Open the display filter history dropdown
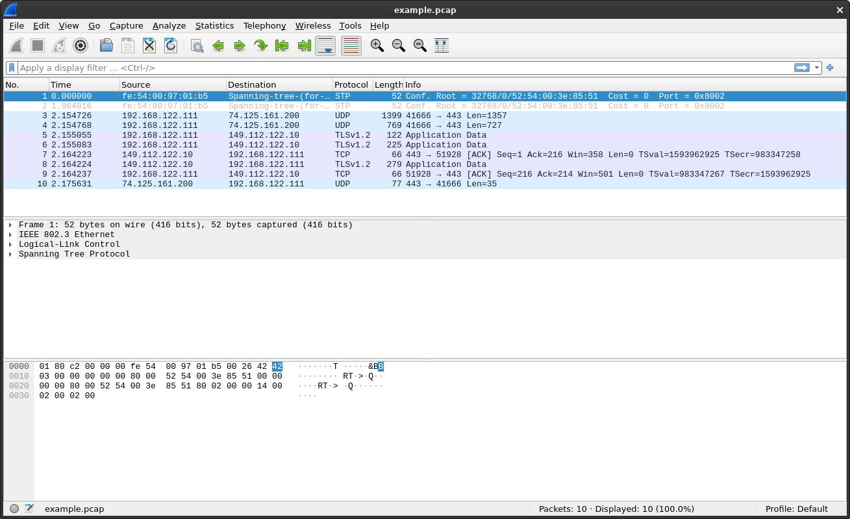This screenshot has height=519, width=850. pyautogui.click(x=817, y=68)
